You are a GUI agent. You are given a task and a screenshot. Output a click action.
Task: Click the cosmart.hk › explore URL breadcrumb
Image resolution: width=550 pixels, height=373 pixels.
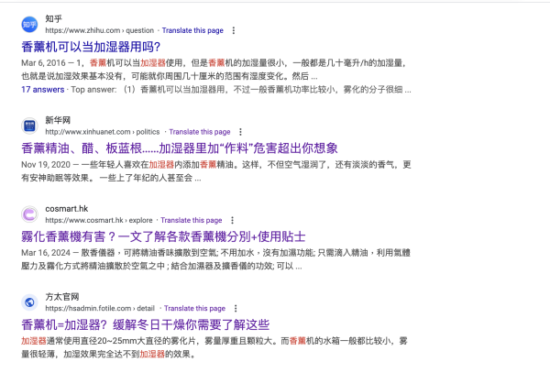click(99, 221)
